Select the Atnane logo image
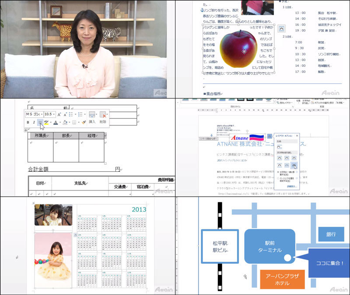The image size is (350, 295). click(x=248, y=138)
